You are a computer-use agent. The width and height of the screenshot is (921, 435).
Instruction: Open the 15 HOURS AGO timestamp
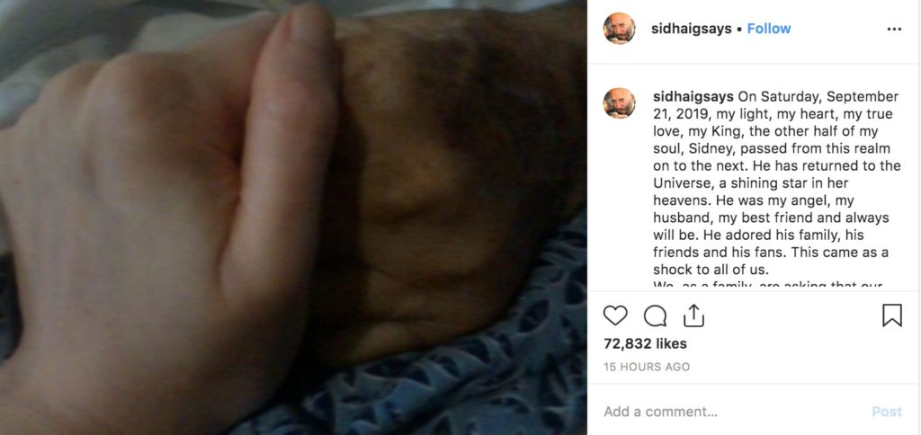tap(647, 367)
